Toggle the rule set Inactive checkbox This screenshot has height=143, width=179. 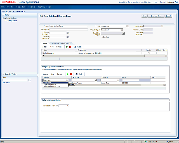pyautogui.click(x=102, y=37)
